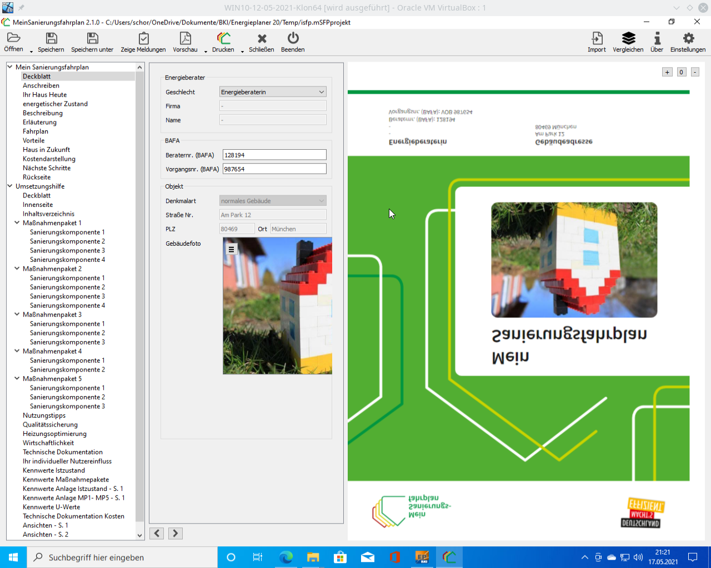Open the Gebäudefoto hamburger menu
The width and height of the screenshot is (711, 568).
231,250
